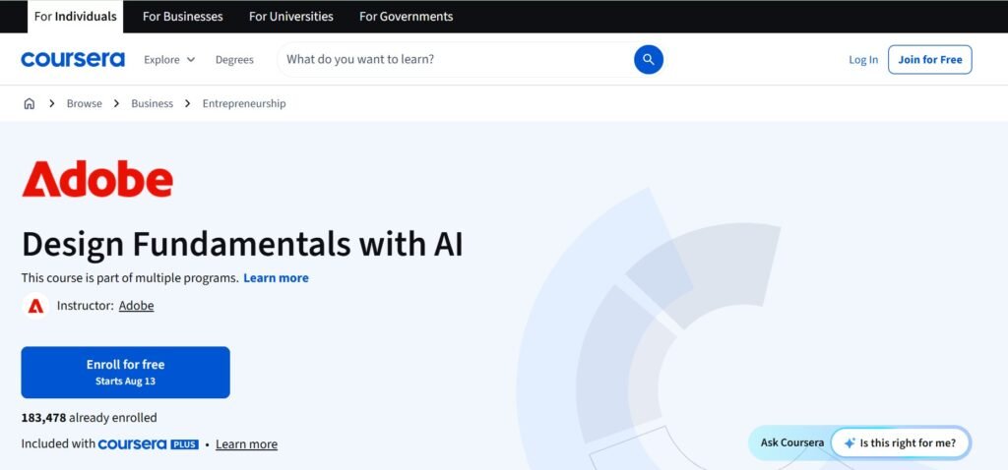Open the Entrepreneurship breadcrumb
Viewport: 1008px width, 470px height.
pos(244,103)
